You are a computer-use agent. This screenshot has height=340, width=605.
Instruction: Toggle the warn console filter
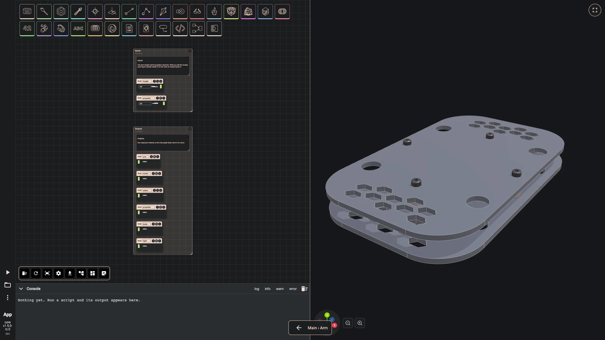[x=280, y=289]
